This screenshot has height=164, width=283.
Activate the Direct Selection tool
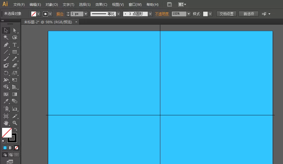point(15,30)
